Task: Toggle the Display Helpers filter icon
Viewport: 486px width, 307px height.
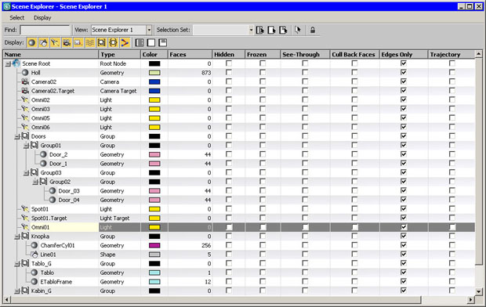Action: coord(78,42)
